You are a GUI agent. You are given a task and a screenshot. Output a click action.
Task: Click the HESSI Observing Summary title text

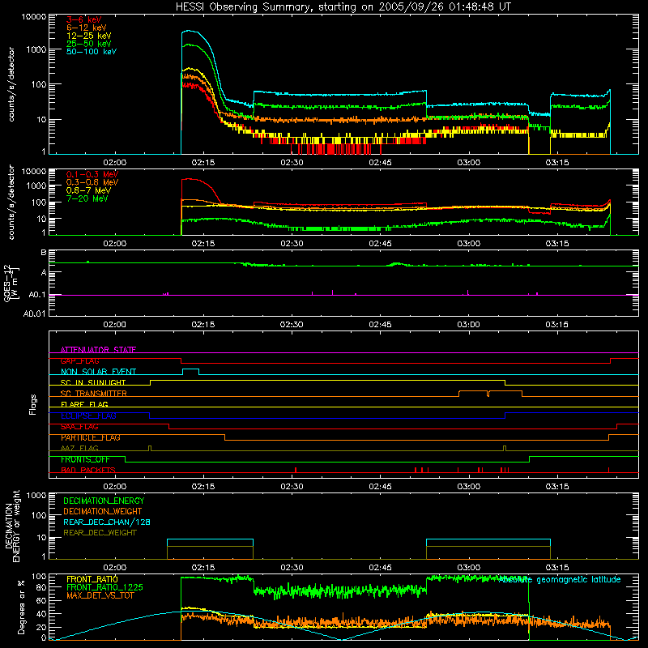point(343,7)
